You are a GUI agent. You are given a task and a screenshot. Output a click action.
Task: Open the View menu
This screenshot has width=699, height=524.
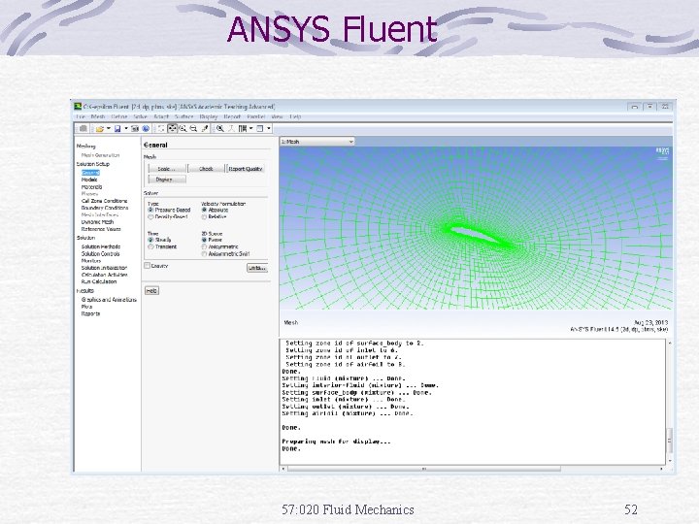click(x=278, y=116)
